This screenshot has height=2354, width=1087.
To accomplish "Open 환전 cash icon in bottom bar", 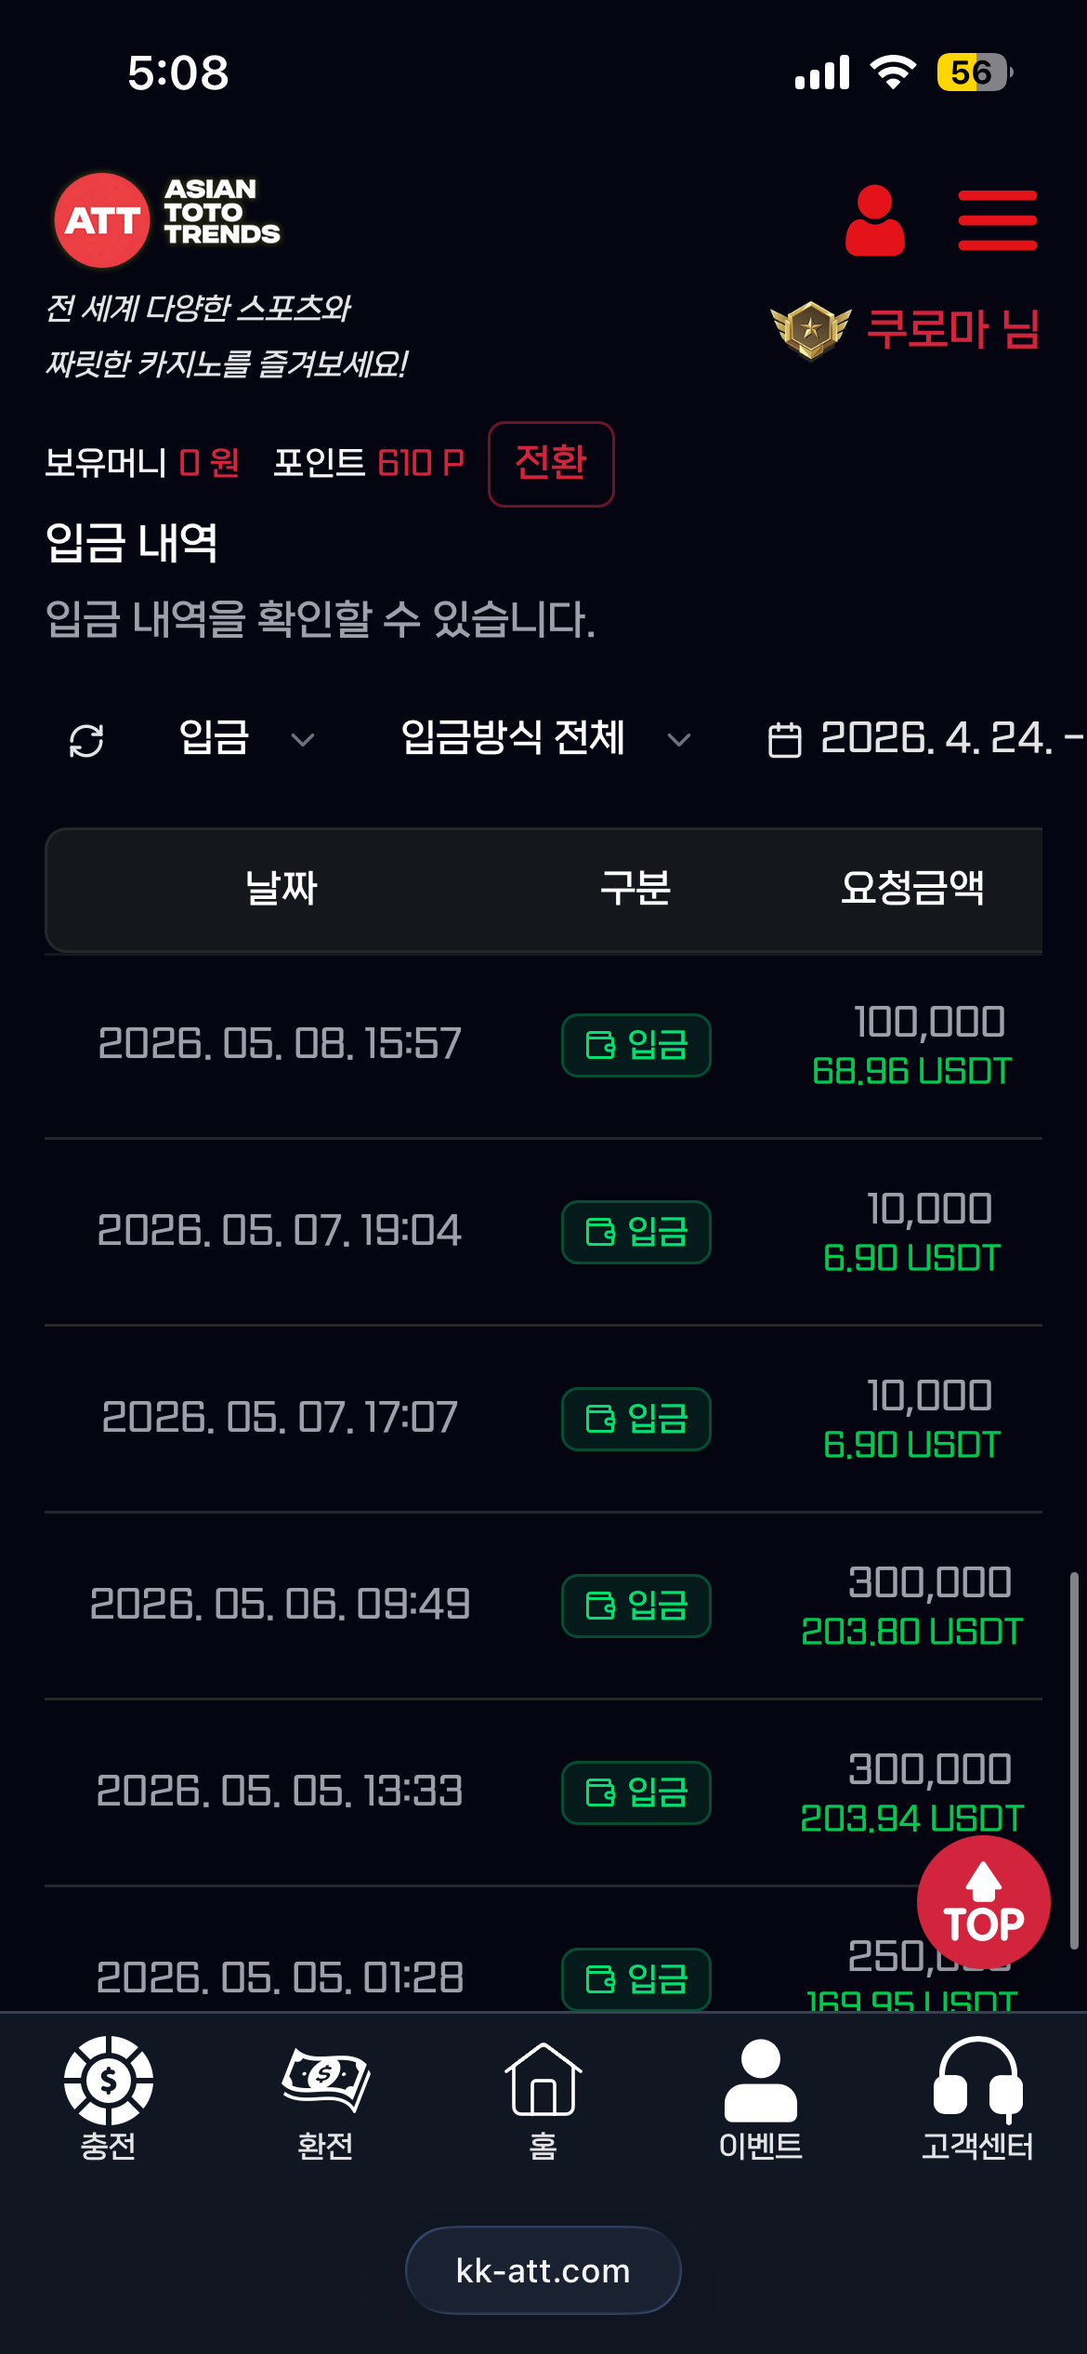I will 325,2099.
